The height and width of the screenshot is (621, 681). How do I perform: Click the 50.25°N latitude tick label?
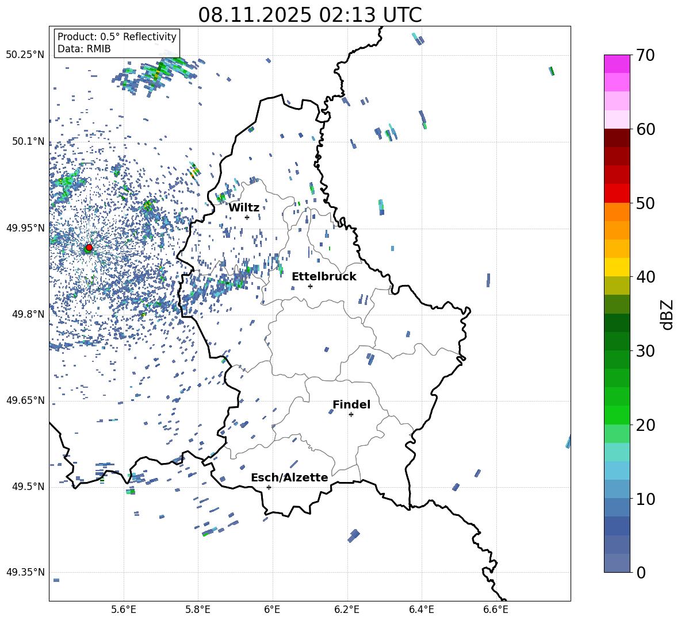[25, 55]
